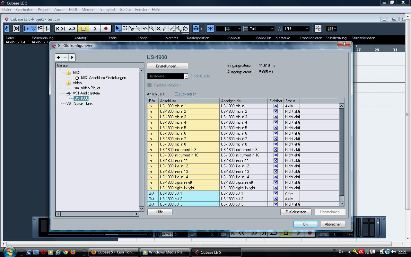Open the track color selector palette
Screen dimensions: 411x257
click(x=331, y=29)
